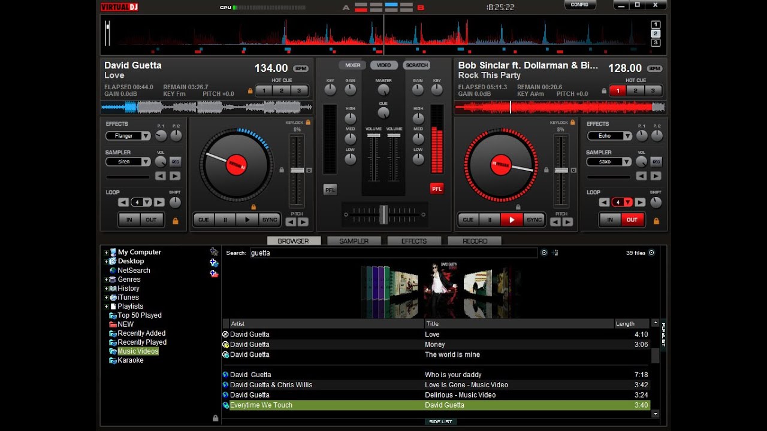This screenshot has width=767, height=431.
Task: Toggle right deck BPM button
Action: (x=654, y=68)
